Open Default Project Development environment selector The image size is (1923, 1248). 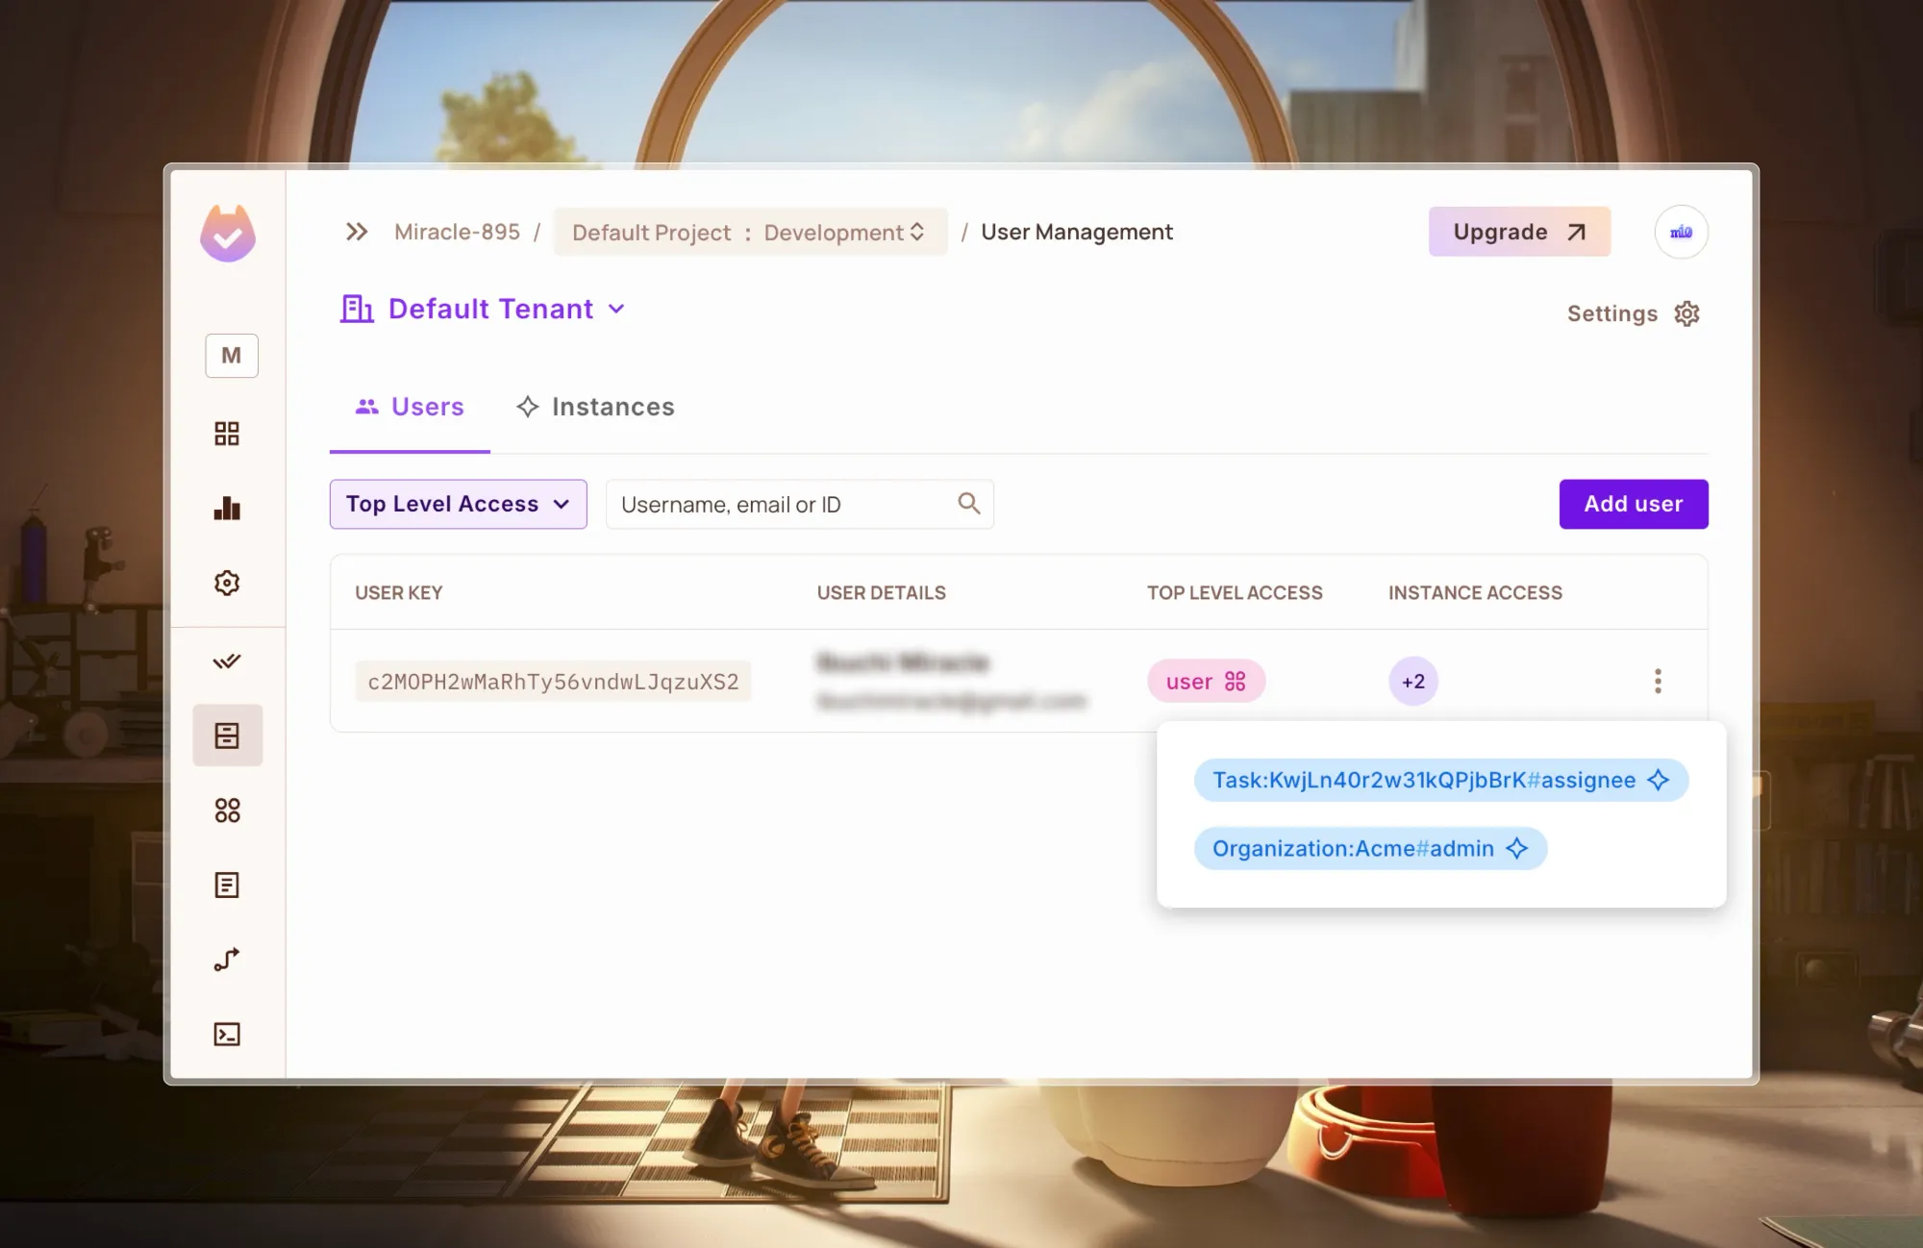(x=750, y=232)
